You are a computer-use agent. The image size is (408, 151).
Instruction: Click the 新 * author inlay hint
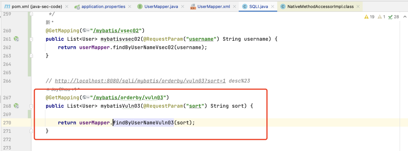[50, 23]
